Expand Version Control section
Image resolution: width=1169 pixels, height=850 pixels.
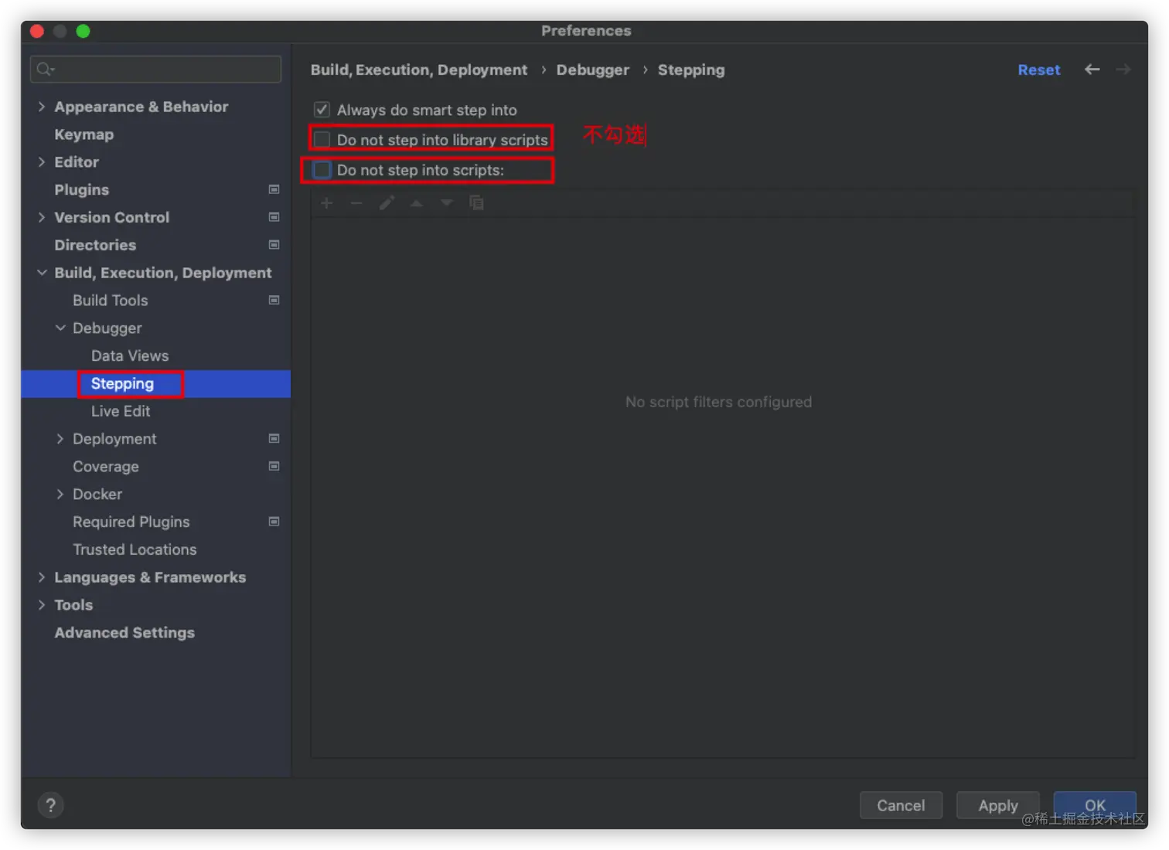[42, 218]
